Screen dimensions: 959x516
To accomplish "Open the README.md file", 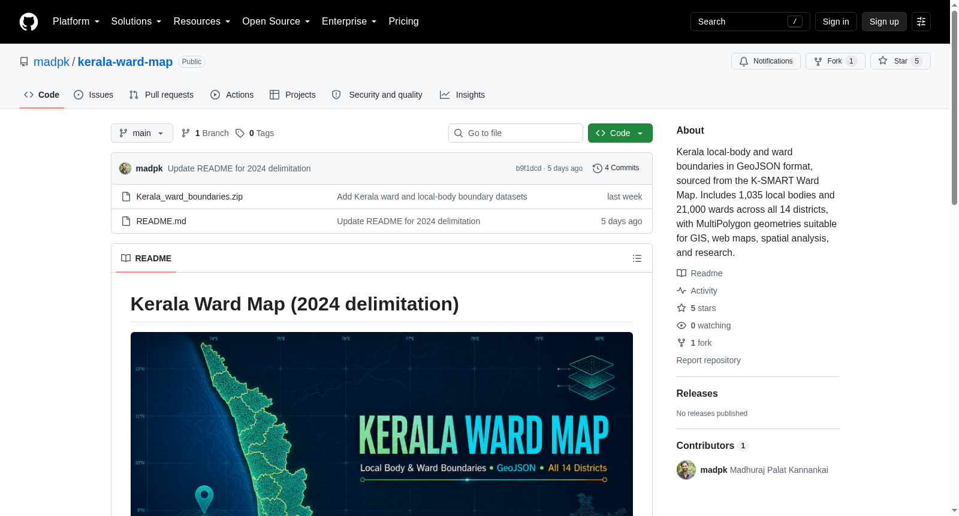I will click(x=161, y=221).
